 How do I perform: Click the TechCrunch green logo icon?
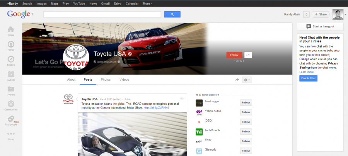coord(199,132)
